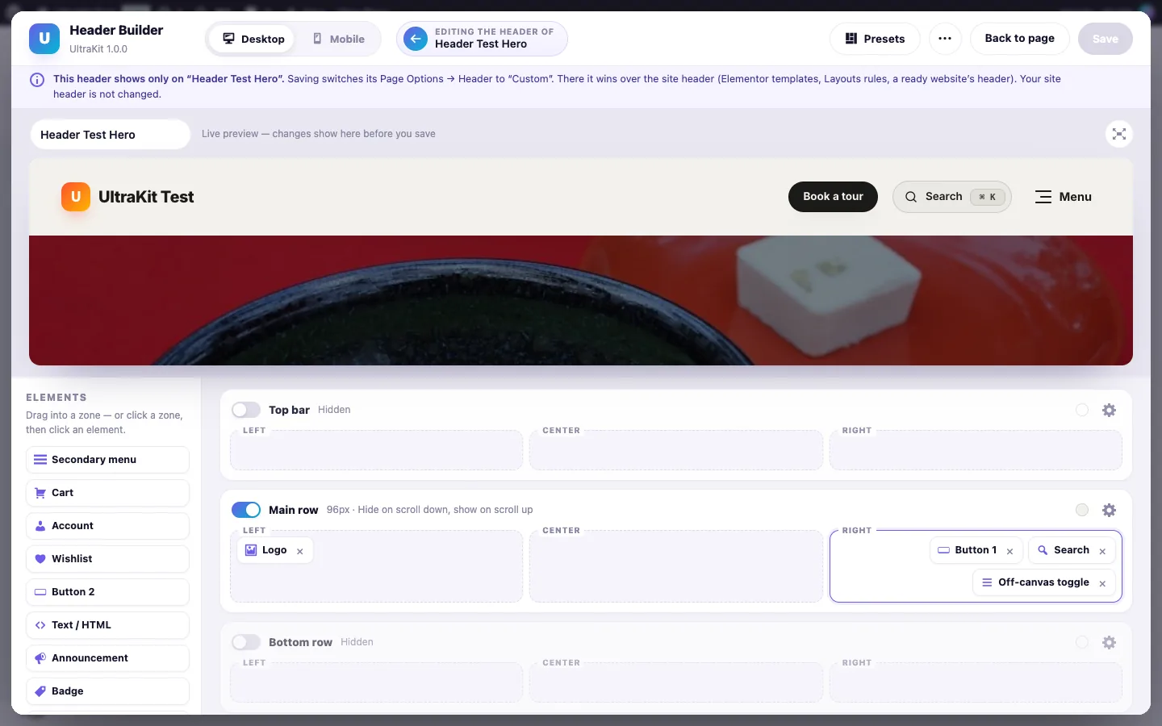Toggle the Top bar row on
Screen dimensions: 1162x726
(246, 410)
